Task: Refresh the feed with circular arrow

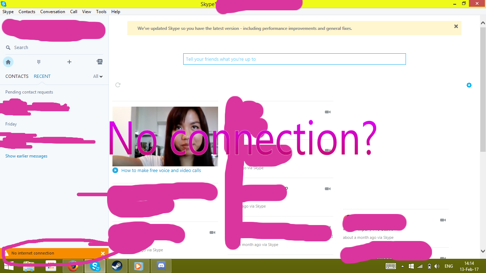Action: click(x=118, y=85)
